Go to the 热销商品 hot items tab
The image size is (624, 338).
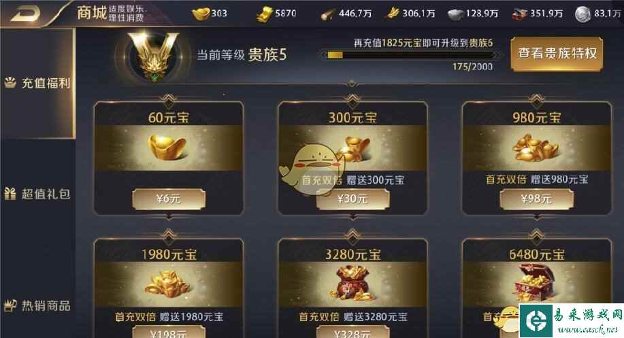tap(37, 305)
